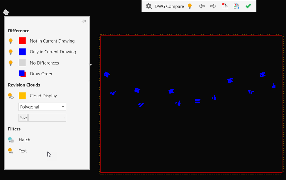The image size is (286, 180).
Task: Toggle Only in Current Drawing visibility
Action: pos(11,52)
